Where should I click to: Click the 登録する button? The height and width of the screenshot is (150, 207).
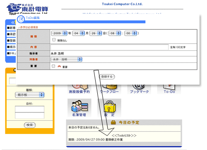point(107,76)
